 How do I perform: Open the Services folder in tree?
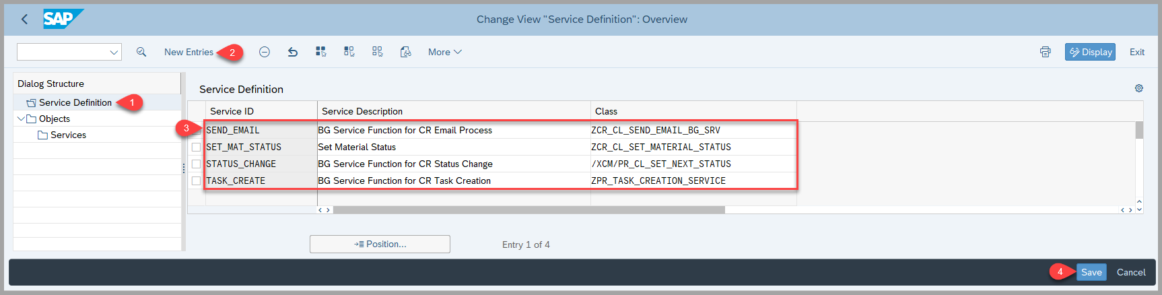(x=68, y=135)
